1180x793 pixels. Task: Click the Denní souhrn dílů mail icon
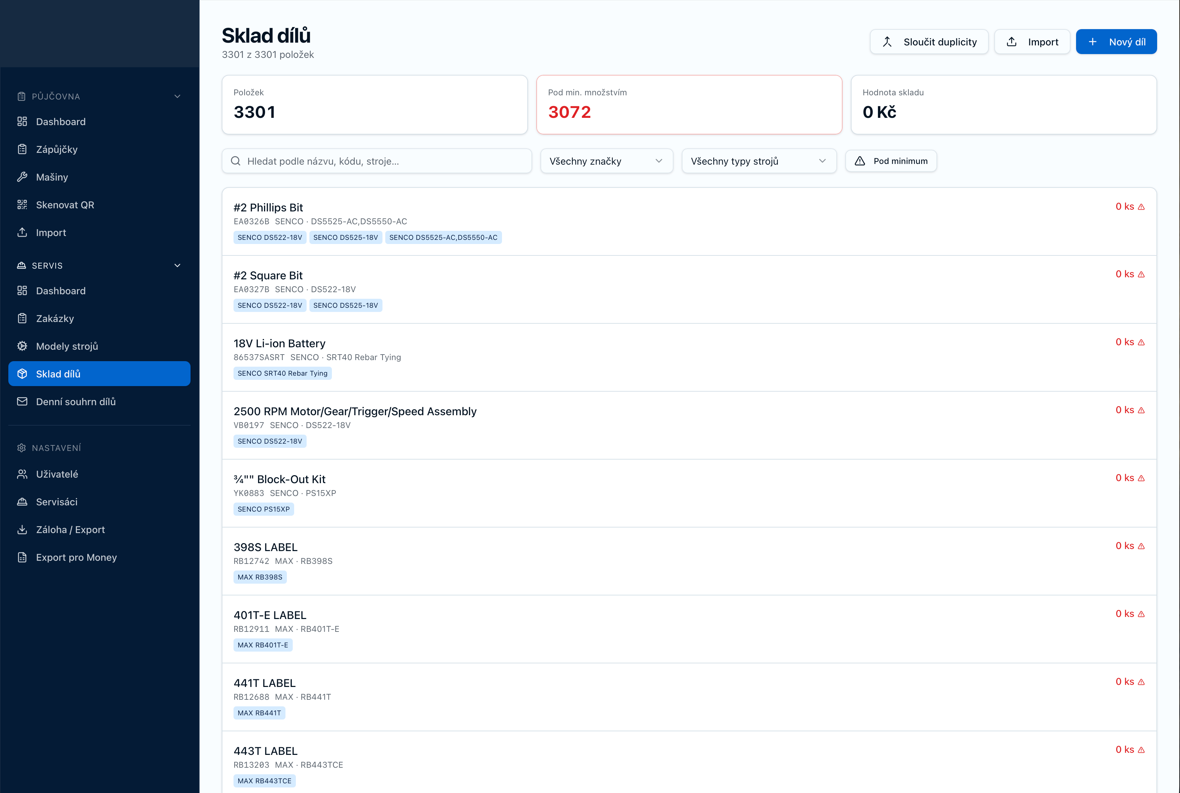click(x=22, y=402)
